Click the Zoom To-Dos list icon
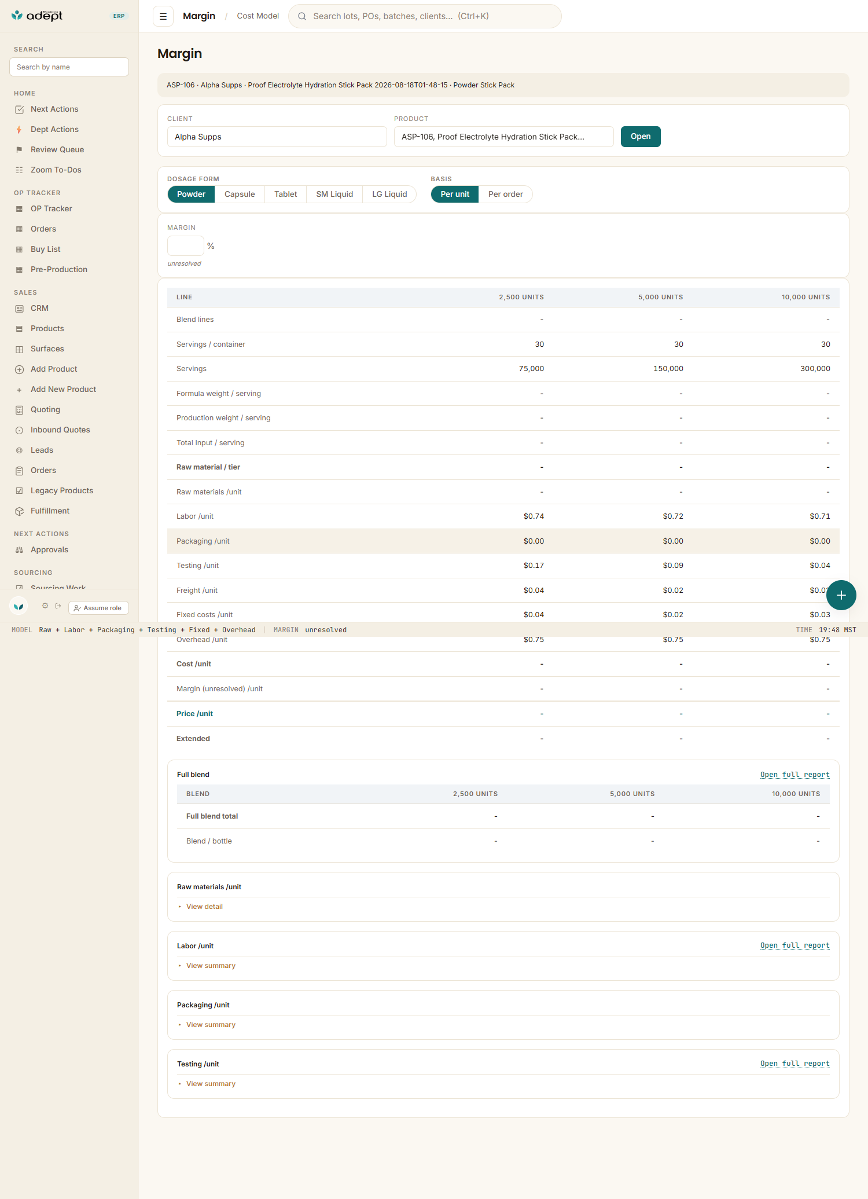 (x=19, y=170)
